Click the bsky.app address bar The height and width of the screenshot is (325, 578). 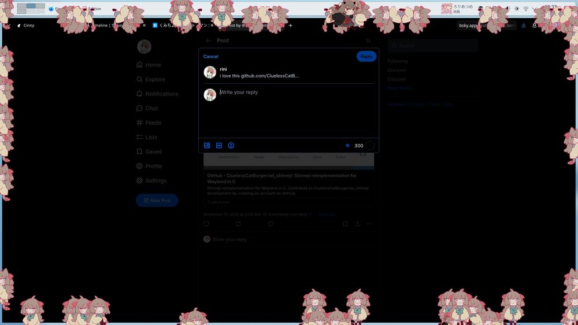486,25
